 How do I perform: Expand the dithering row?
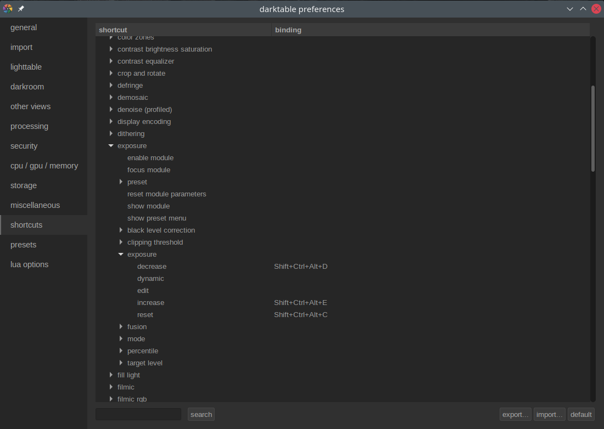[x=111, y=133]
